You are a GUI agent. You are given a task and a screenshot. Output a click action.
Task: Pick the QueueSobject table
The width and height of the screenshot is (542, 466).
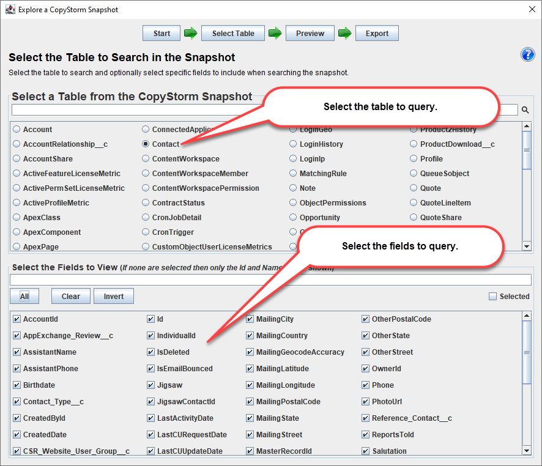[414, 174]
